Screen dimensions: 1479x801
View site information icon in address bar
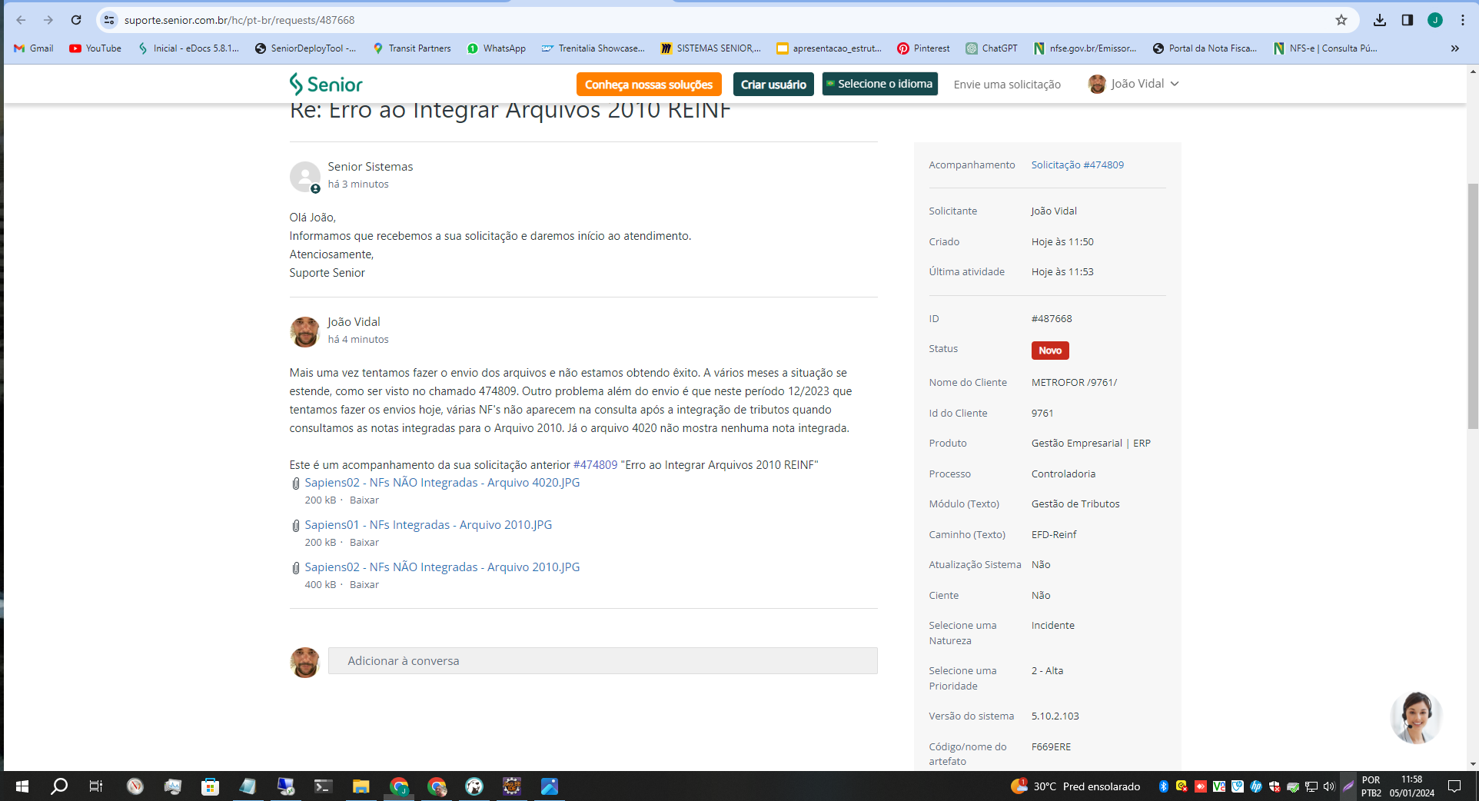[109, 20]
